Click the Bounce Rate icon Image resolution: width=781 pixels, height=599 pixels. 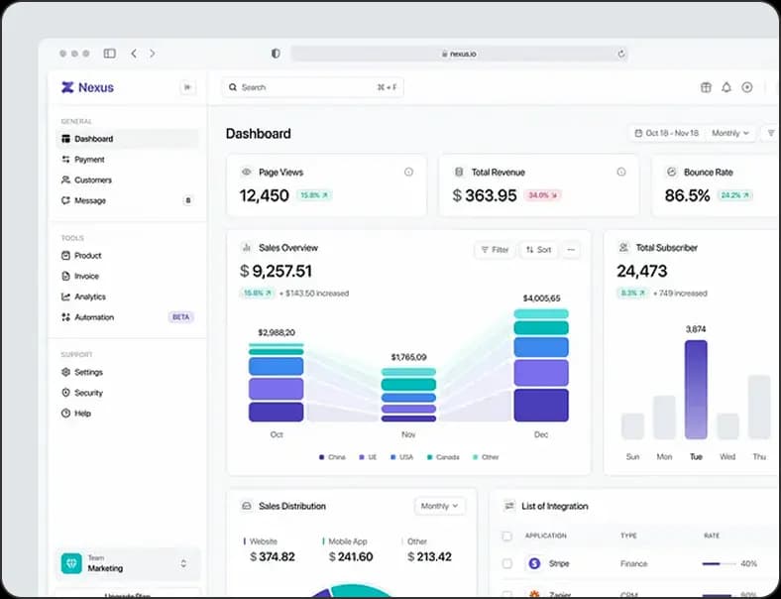click(671, 172)
